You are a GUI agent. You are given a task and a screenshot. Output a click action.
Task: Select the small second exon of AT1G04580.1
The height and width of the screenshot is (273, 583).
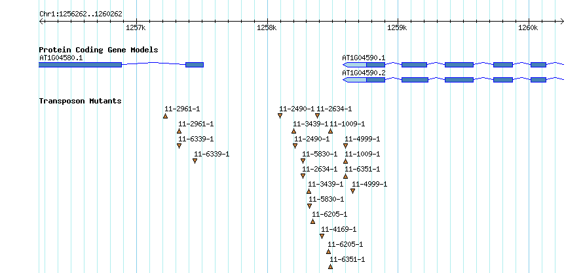(195, 65)
